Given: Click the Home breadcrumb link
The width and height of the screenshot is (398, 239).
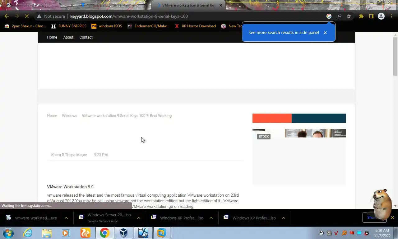Looking at the screenshot, I should click(x=52, y=115).
